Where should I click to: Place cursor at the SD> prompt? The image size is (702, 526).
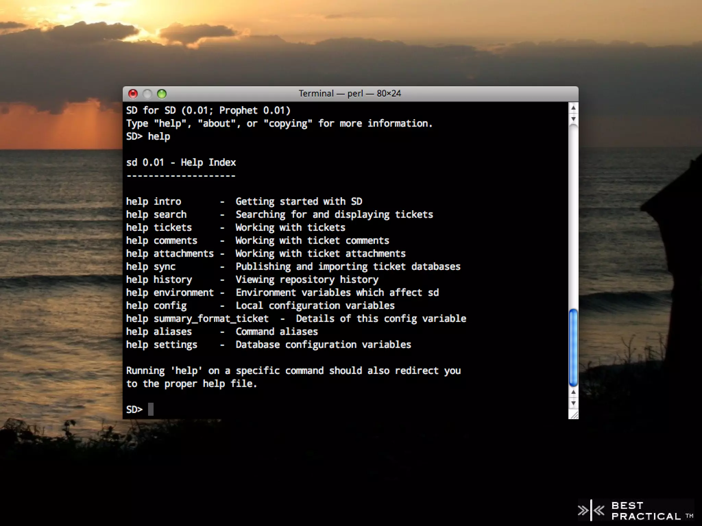point(151,410)
